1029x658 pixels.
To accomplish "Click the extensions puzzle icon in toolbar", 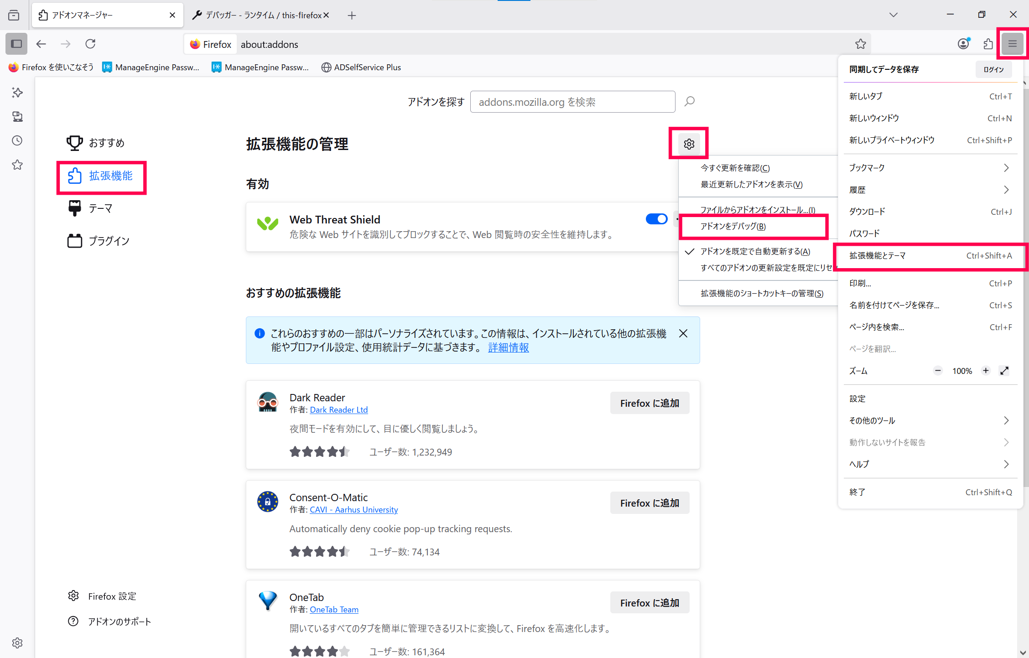I will pos(988,44).
